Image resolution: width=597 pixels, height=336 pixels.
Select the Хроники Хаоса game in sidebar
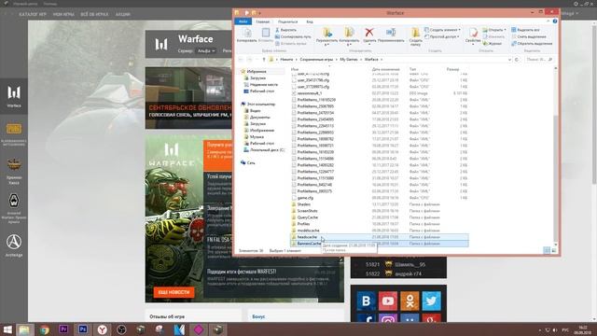(x=14, y=172)
